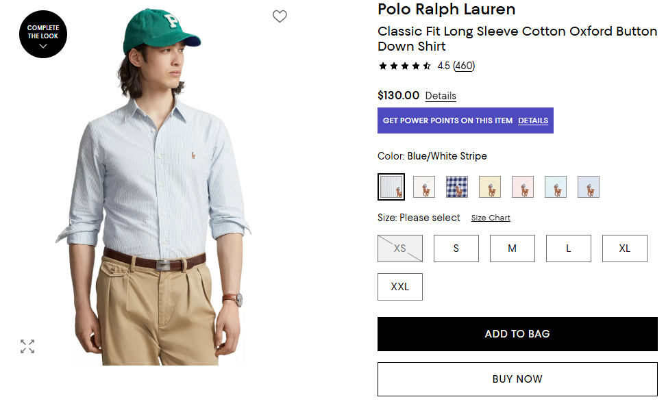
Task: Open the Size Chart link
Action: click(x=491, y=218)
